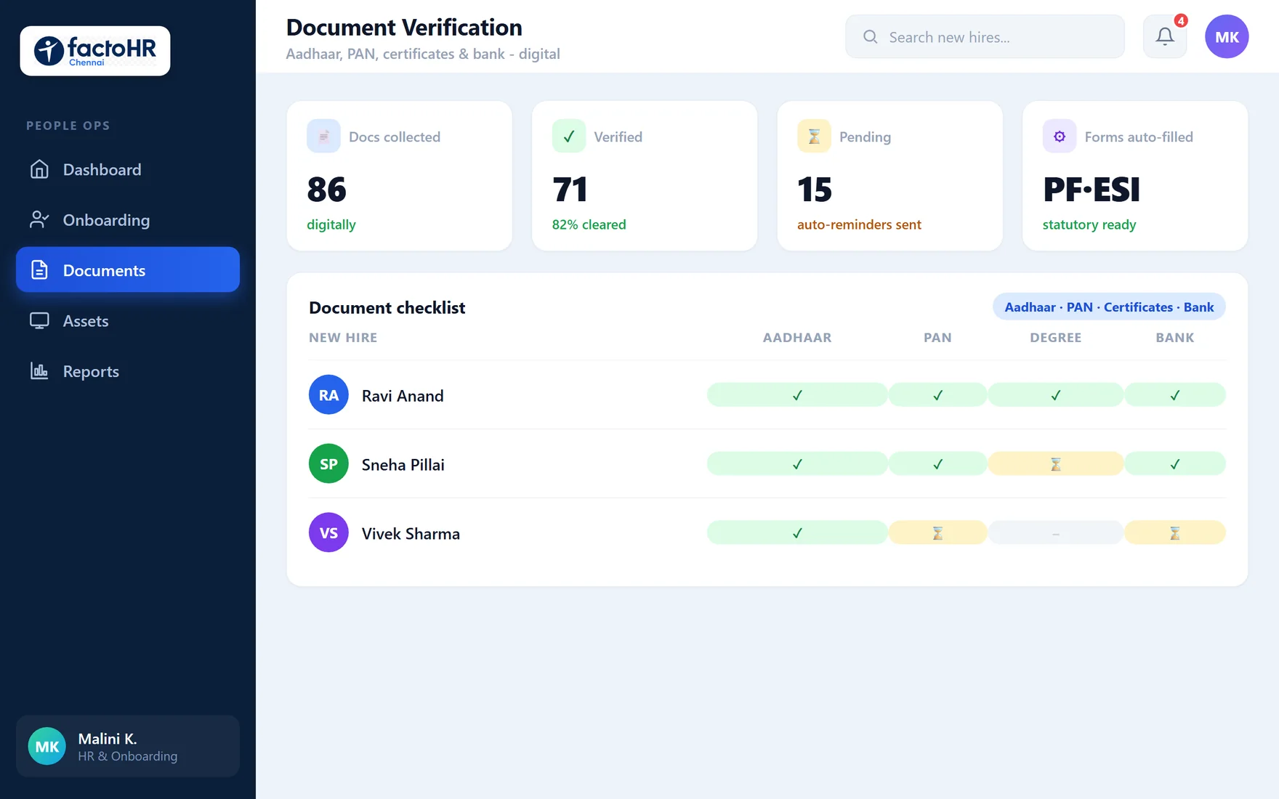Image resolution: width=1279 pixels, height=799 pixels.
Task: Click Sneha Pillai's Bank verified status
Action: (x=1175, y=463)
